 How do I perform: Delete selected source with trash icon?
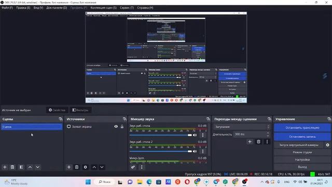click(77, 167)
